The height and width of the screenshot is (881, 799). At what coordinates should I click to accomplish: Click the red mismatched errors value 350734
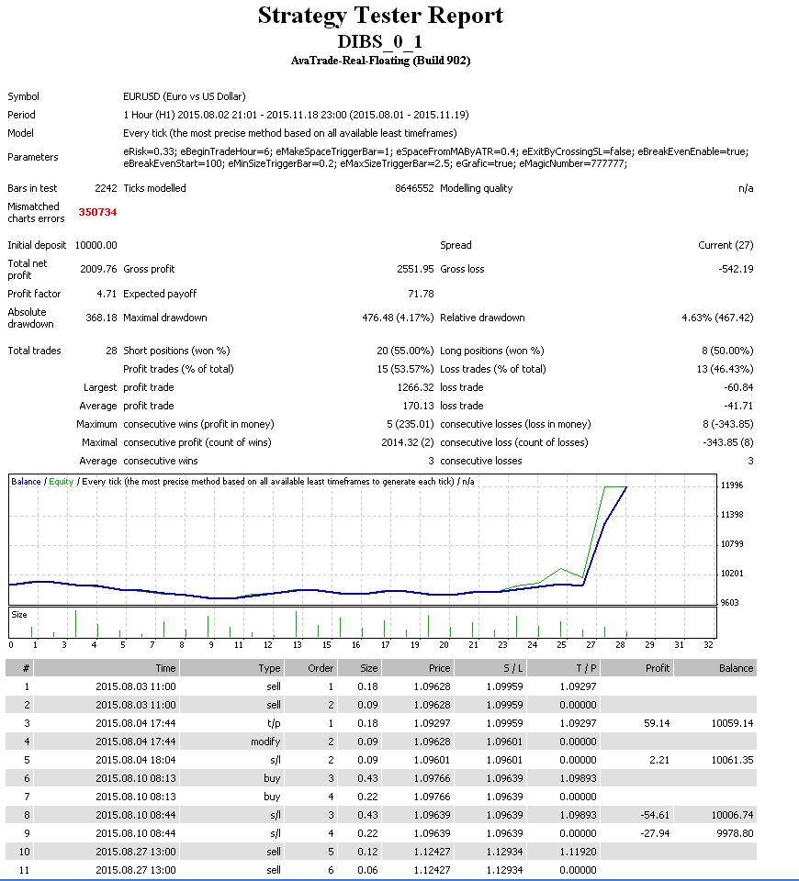(98, 212)
